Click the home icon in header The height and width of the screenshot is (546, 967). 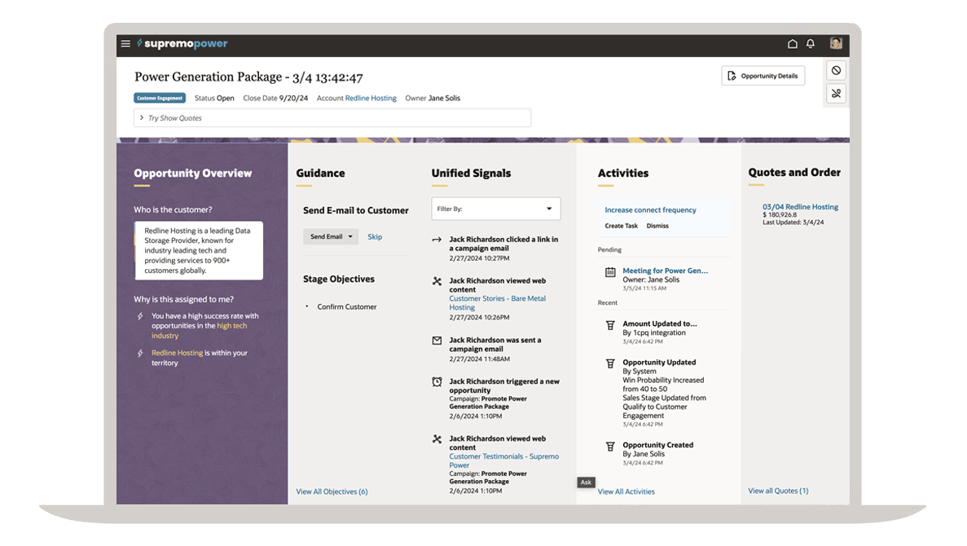[x=792, y=44]
